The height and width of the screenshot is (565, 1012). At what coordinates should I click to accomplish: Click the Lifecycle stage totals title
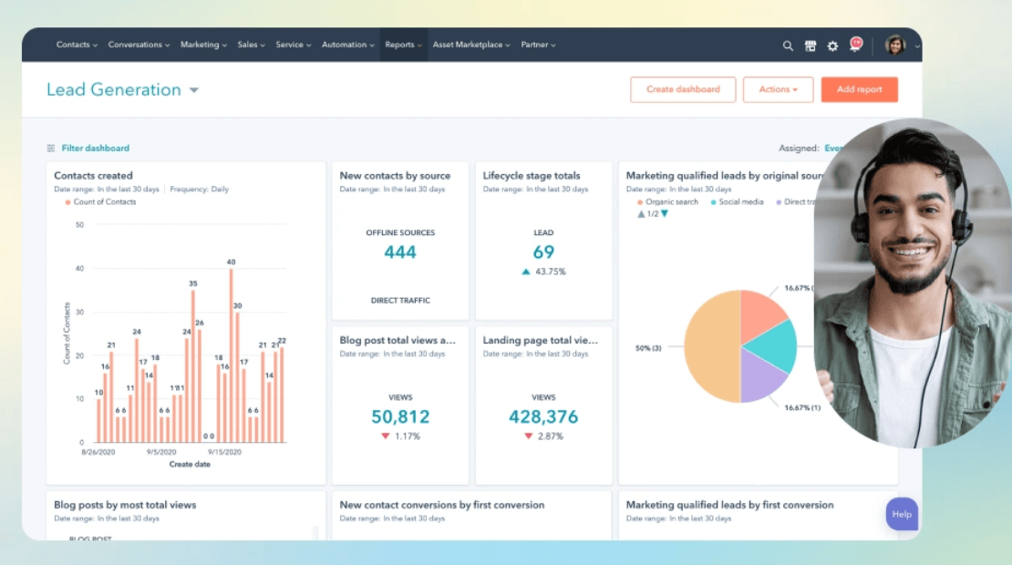[x=532, y=176]
